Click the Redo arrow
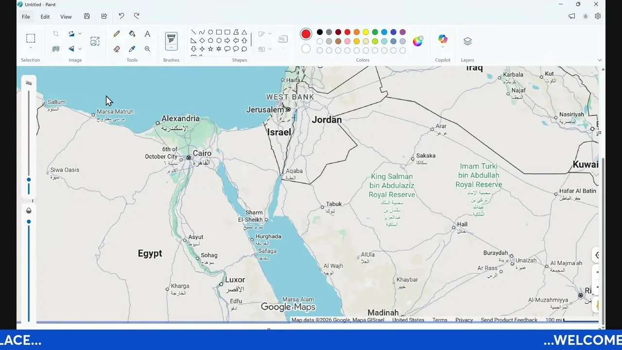The image size is (622, 350). pos(137,16)
